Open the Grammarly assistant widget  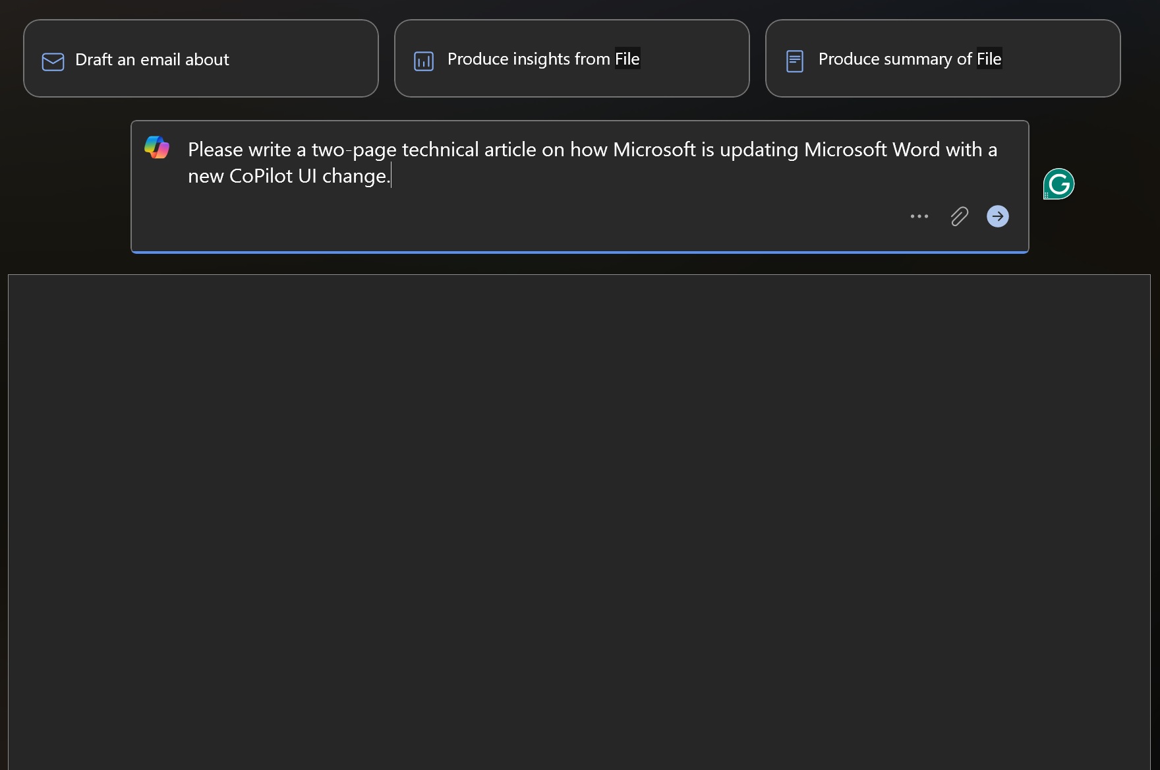tap(1058, 184)
